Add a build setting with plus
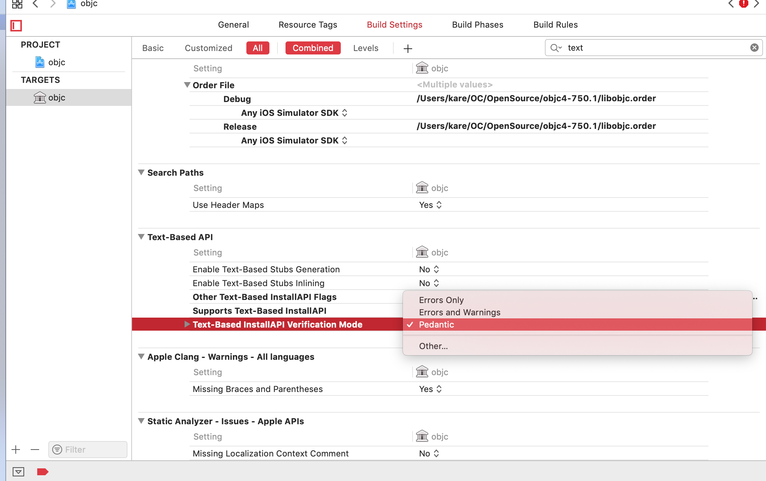 408,49
